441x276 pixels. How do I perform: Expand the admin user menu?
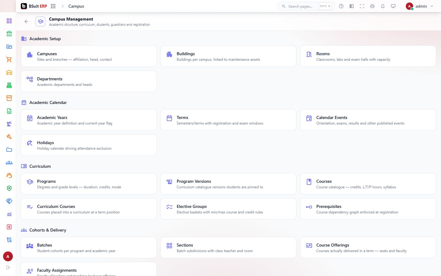420,6
